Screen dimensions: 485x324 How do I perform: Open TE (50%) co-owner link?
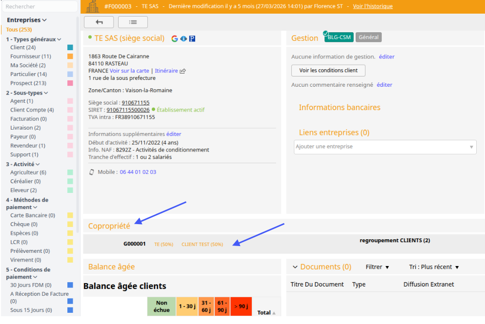(163, 244)
